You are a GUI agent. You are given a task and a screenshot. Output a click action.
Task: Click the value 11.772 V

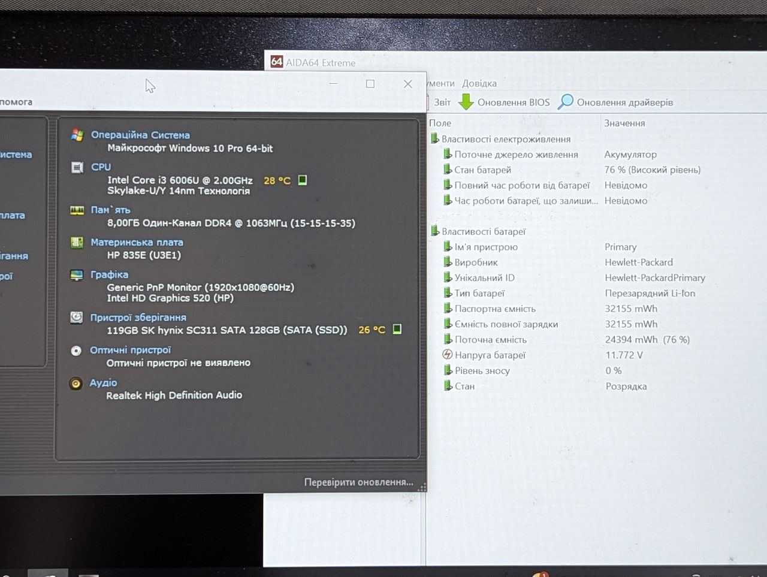coord(624,355)
